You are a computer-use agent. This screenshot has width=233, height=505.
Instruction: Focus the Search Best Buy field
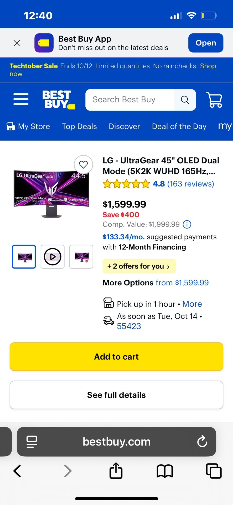130,100
